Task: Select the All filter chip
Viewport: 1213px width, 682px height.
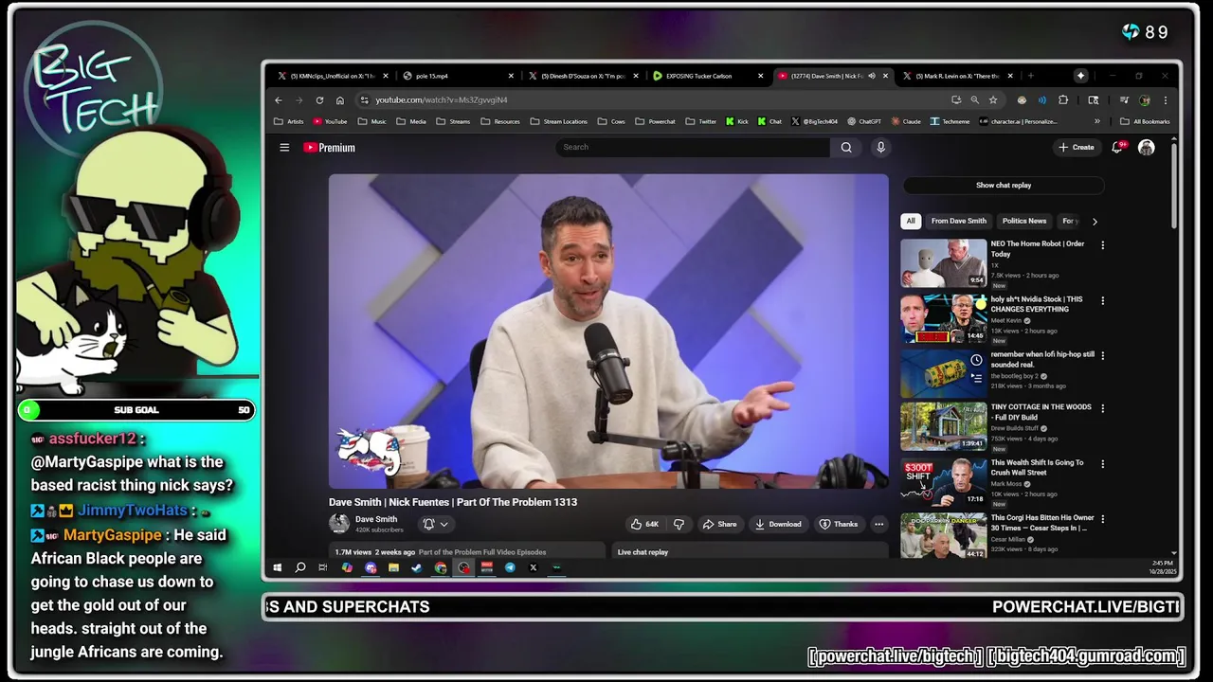Action: point(911,221)
